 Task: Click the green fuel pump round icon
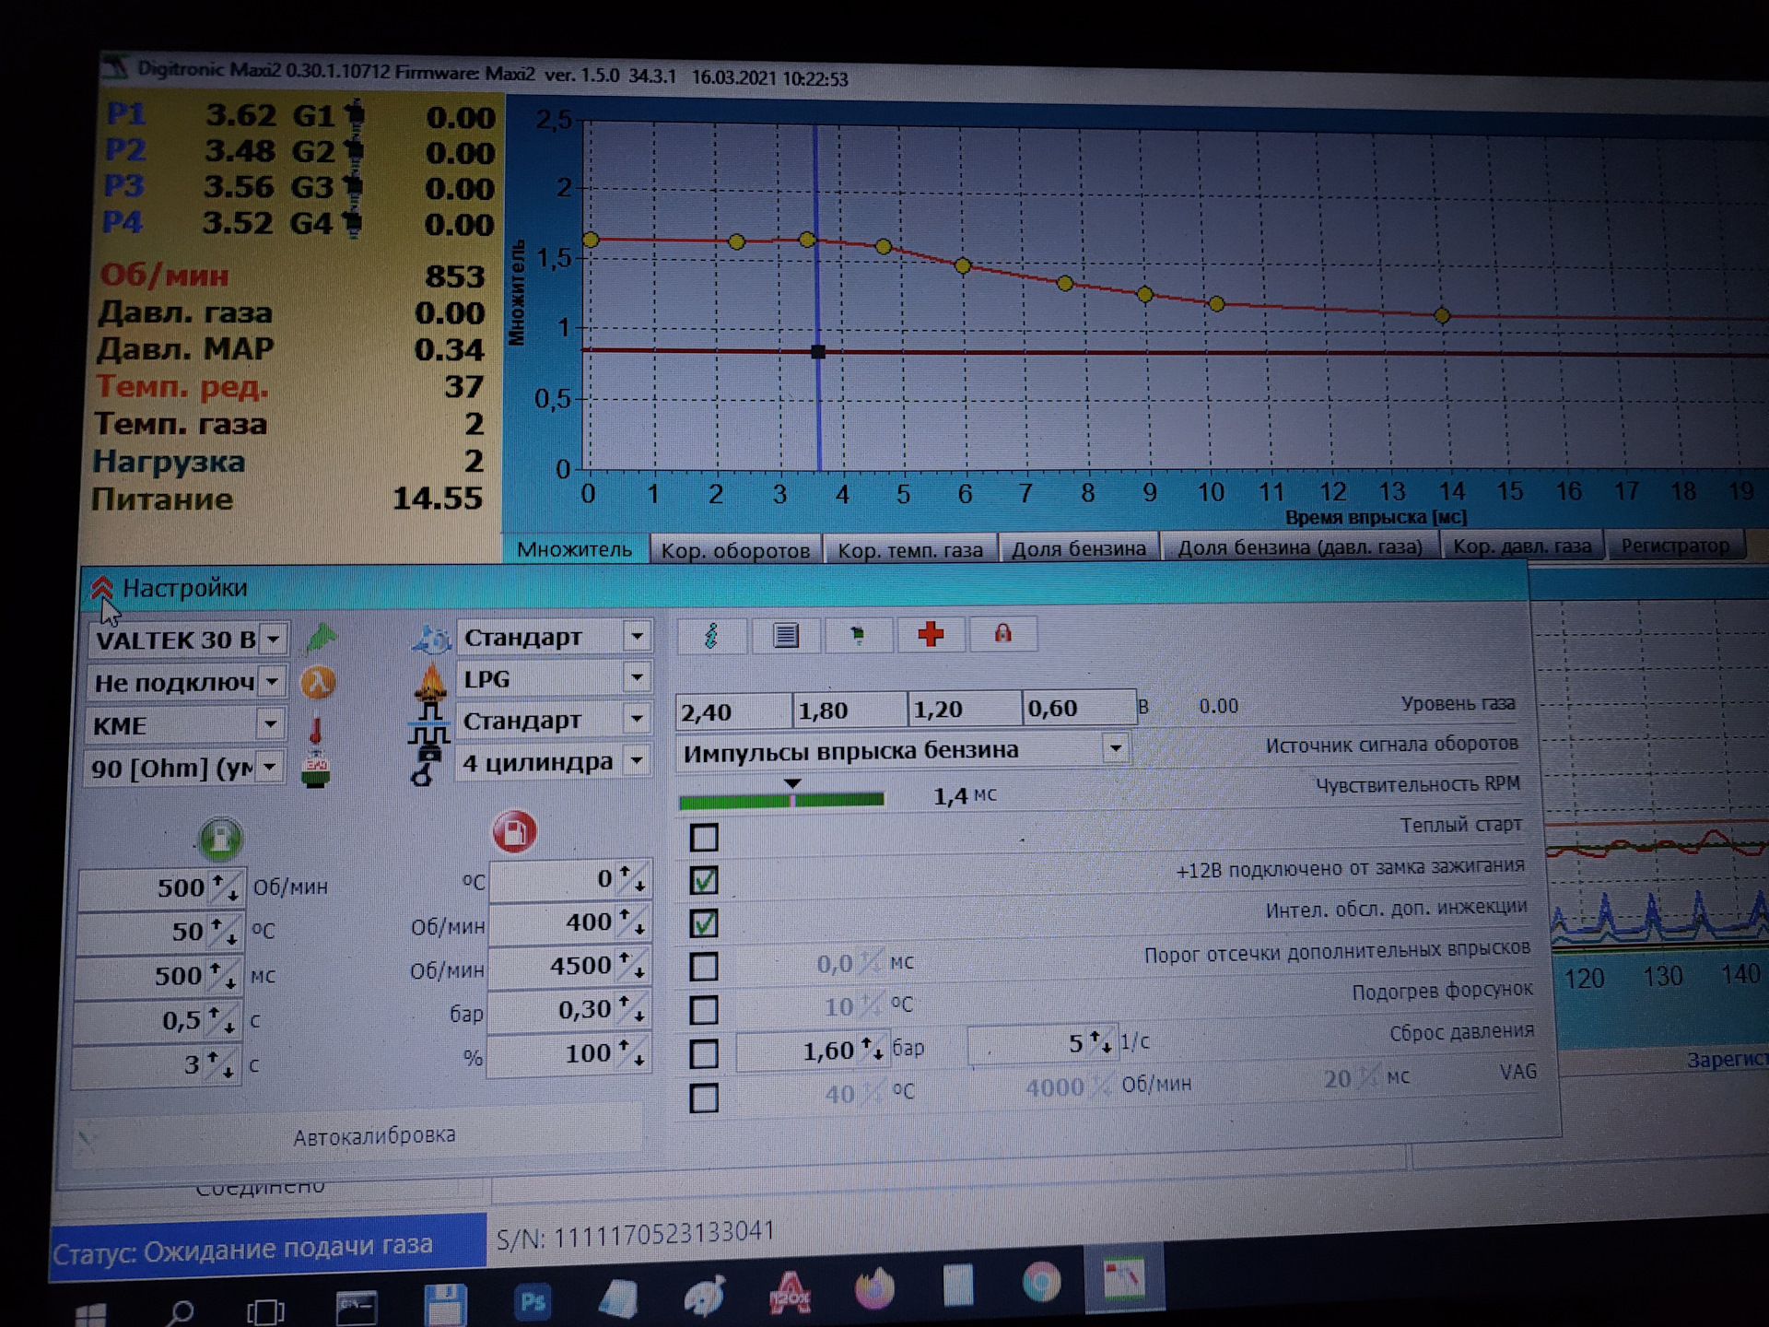click(x=220, y=838)
